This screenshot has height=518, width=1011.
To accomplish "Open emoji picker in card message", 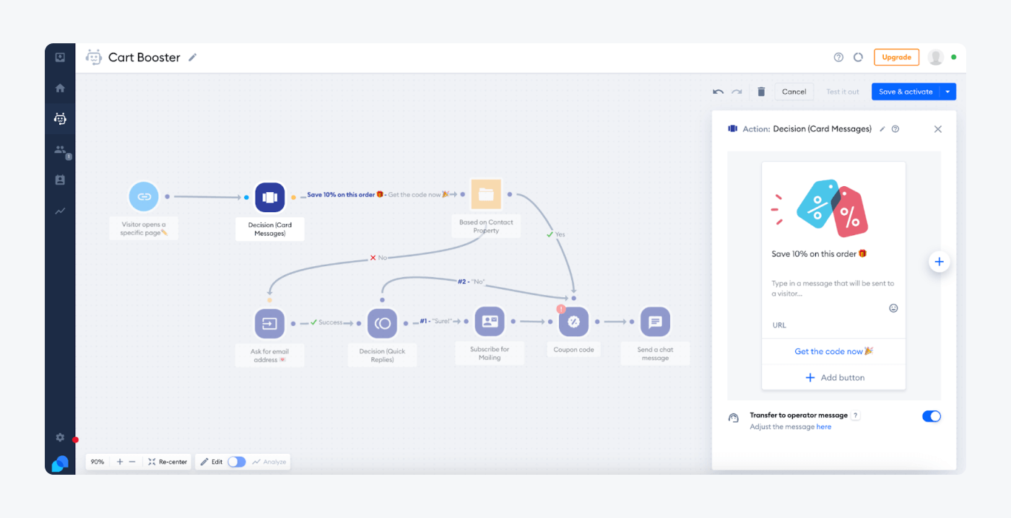I will tap(893, 308).
